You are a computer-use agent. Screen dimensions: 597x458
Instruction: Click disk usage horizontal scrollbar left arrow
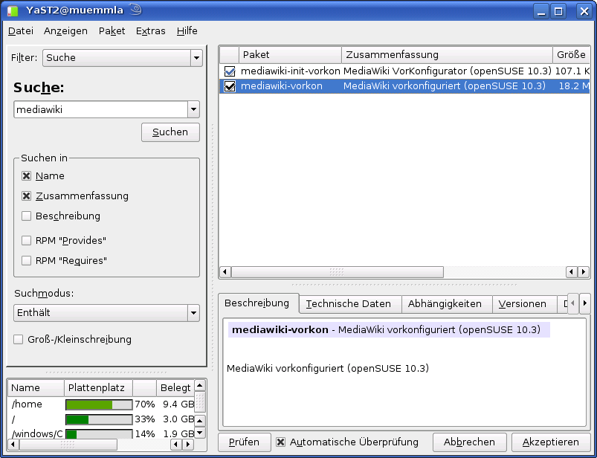(13, 445)
